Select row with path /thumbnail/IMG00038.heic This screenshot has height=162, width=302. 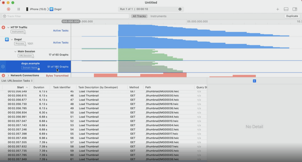pyautogui.click(x=103, y=159)
